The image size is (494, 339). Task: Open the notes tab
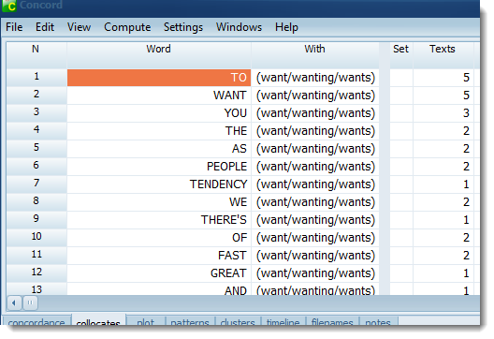click(378, 321)
